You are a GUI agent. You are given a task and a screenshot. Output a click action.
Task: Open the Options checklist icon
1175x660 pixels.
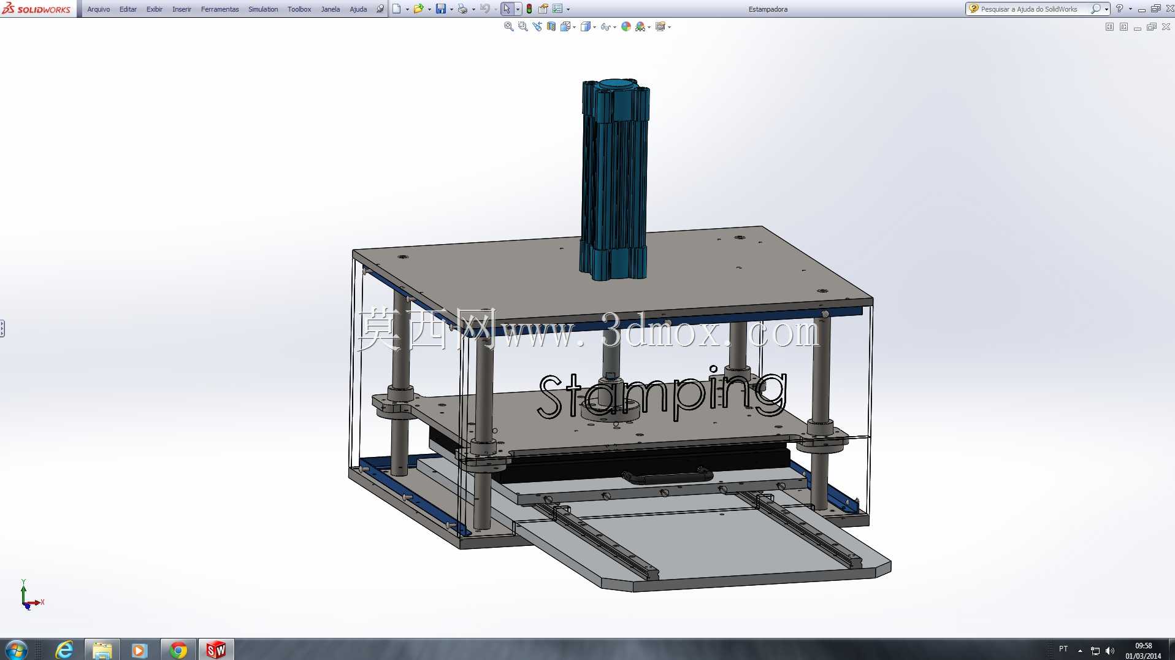click(x=557, y=9)
